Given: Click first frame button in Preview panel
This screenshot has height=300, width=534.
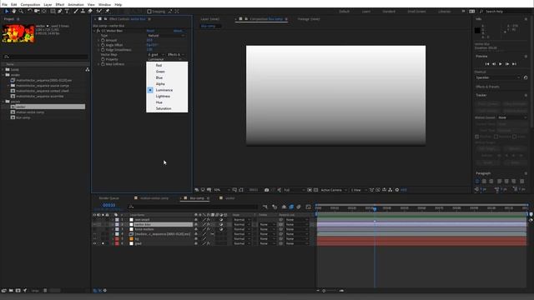Looking at the screenshot, I should coord(487,64).
